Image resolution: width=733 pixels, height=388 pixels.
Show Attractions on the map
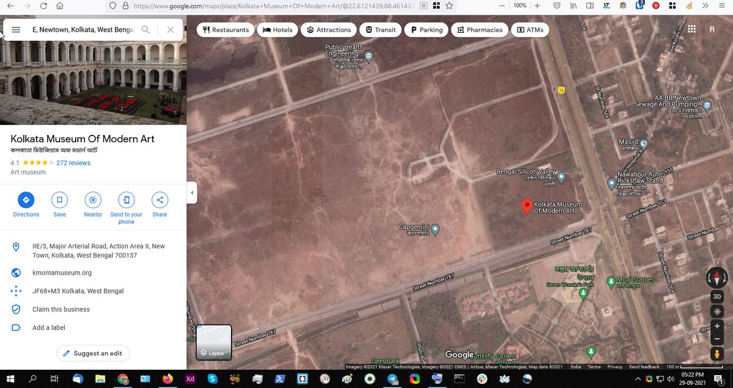coord(329,29)
